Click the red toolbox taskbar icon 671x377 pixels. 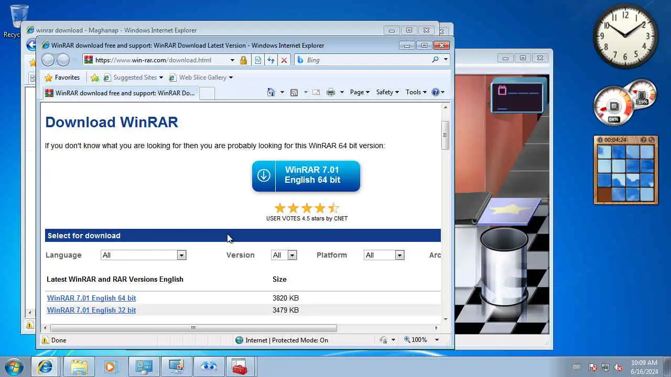(x=240, y=367)
